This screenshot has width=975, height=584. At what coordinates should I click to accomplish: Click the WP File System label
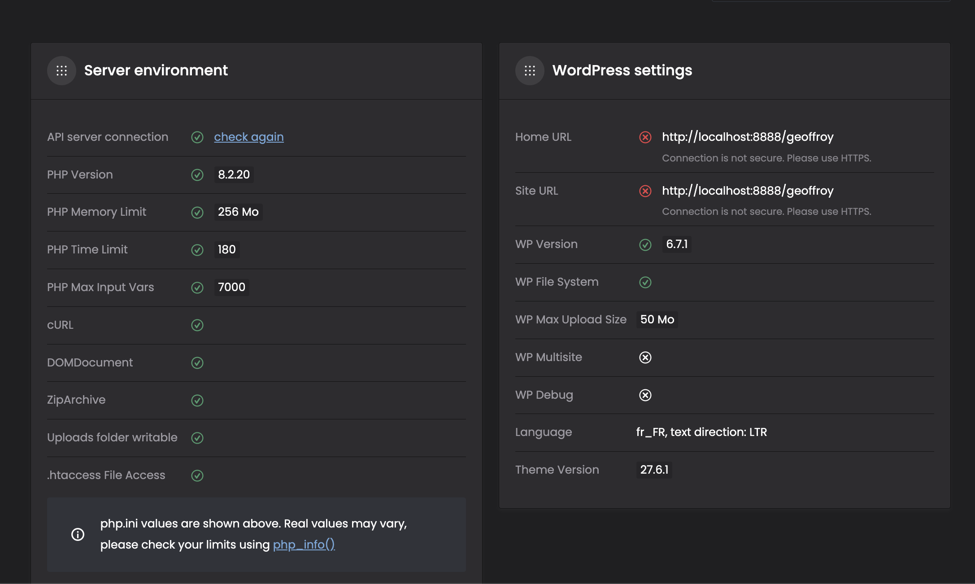(x=557, y=282)
